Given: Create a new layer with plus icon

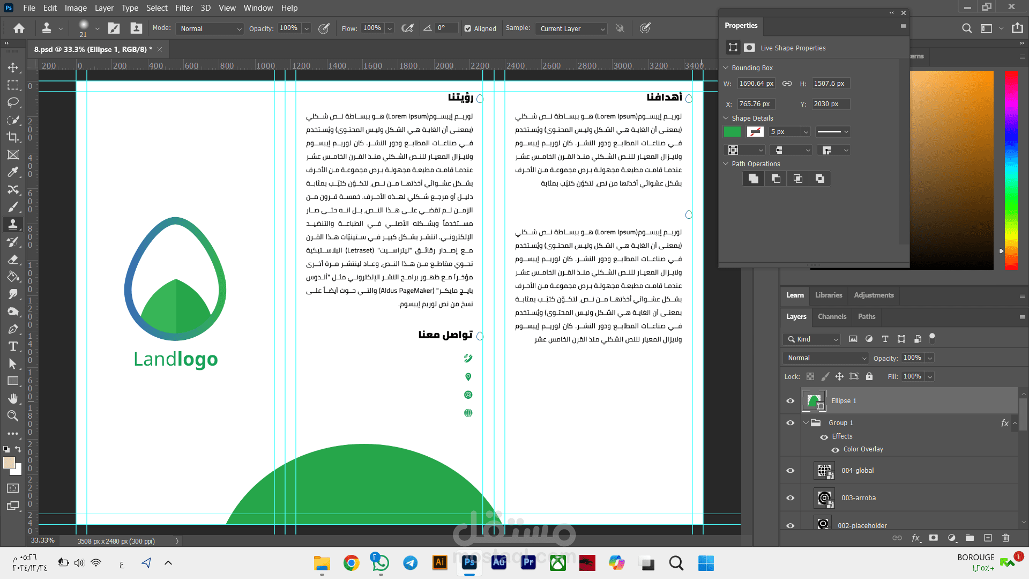Looking at the screenshot, I should click(x=988, y=538).
